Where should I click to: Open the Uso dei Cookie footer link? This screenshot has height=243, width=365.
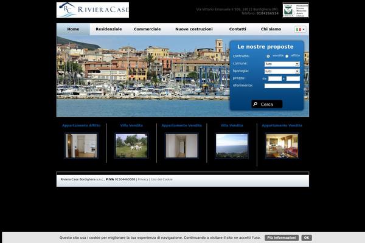coord(162,180)
